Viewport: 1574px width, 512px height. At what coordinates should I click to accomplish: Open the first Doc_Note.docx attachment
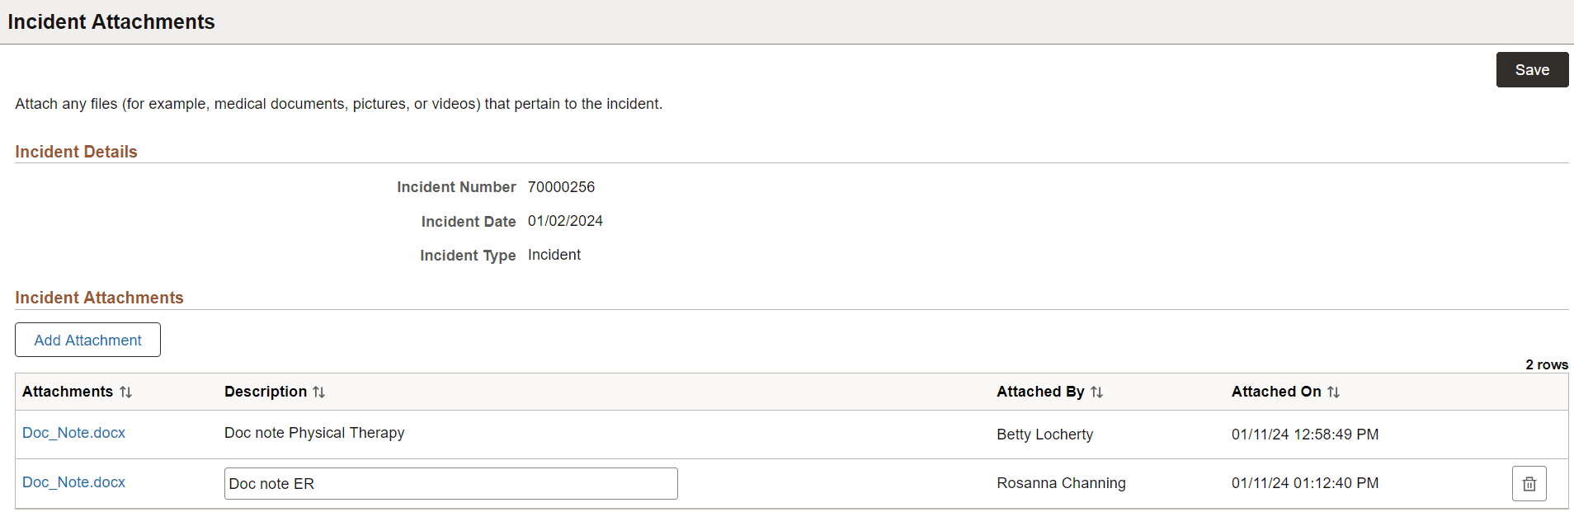pyautogui.click(x=73, y=433)
